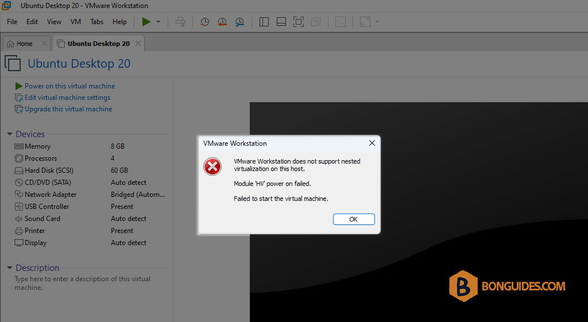The height and width of the screenshot is (322, 588).
Task: Select the Sound Card device
Action: 90,218
